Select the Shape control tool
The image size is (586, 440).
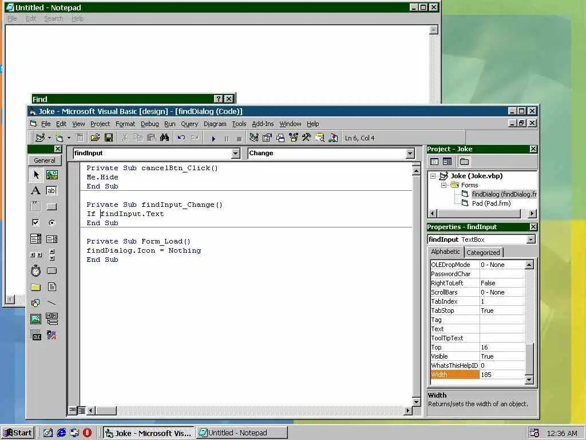pos(36,302)
